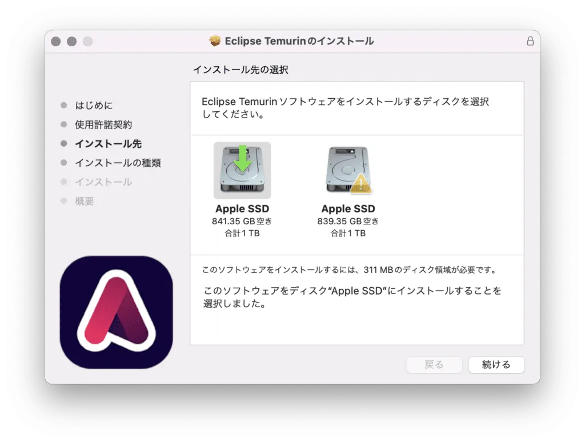Click the dimmed 概要 step
The image size is (585, 443).
(x=85, y=202)
